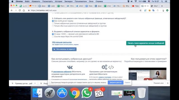Switch to the 'amoC' tab

[x=80, y=6]
